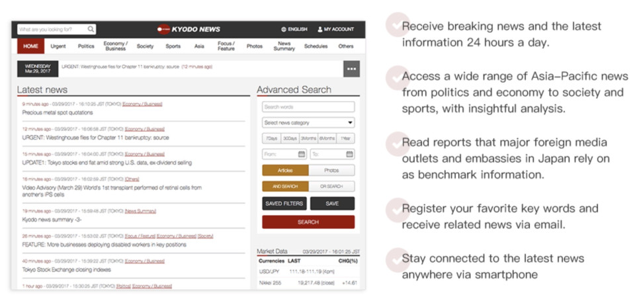Click the red SEARCH button
This screenshot has width=635, height=305.
(x=308, y=222)
